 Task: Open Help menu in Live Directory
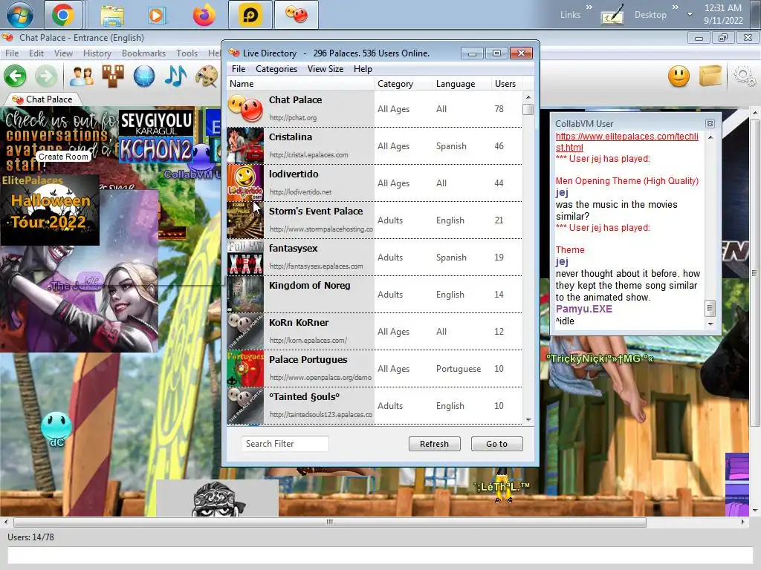[x=363, y=69]
